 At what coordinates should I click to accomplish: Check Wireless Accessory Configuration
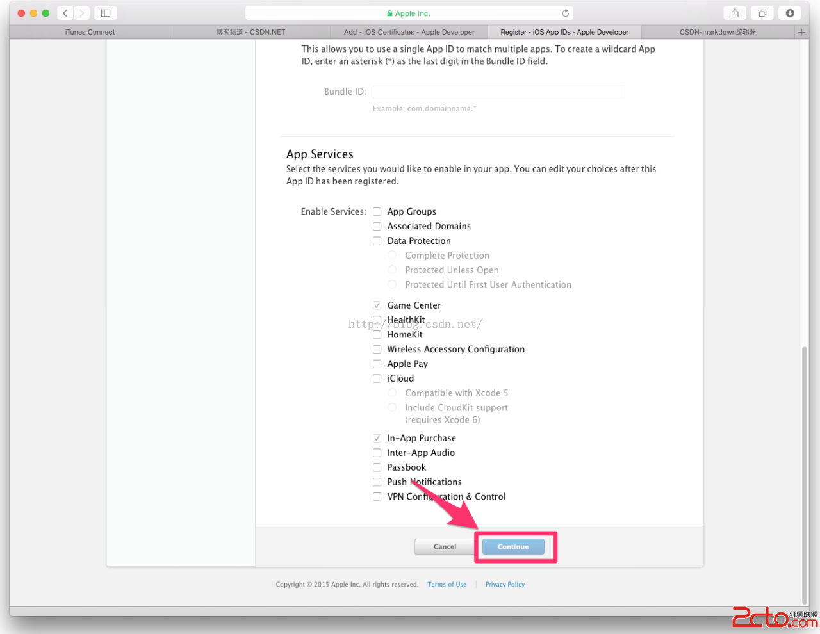click(377, 350)
